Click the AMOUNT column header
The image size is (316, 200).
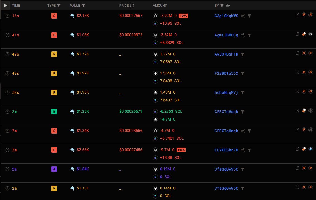tap(160, 6)
